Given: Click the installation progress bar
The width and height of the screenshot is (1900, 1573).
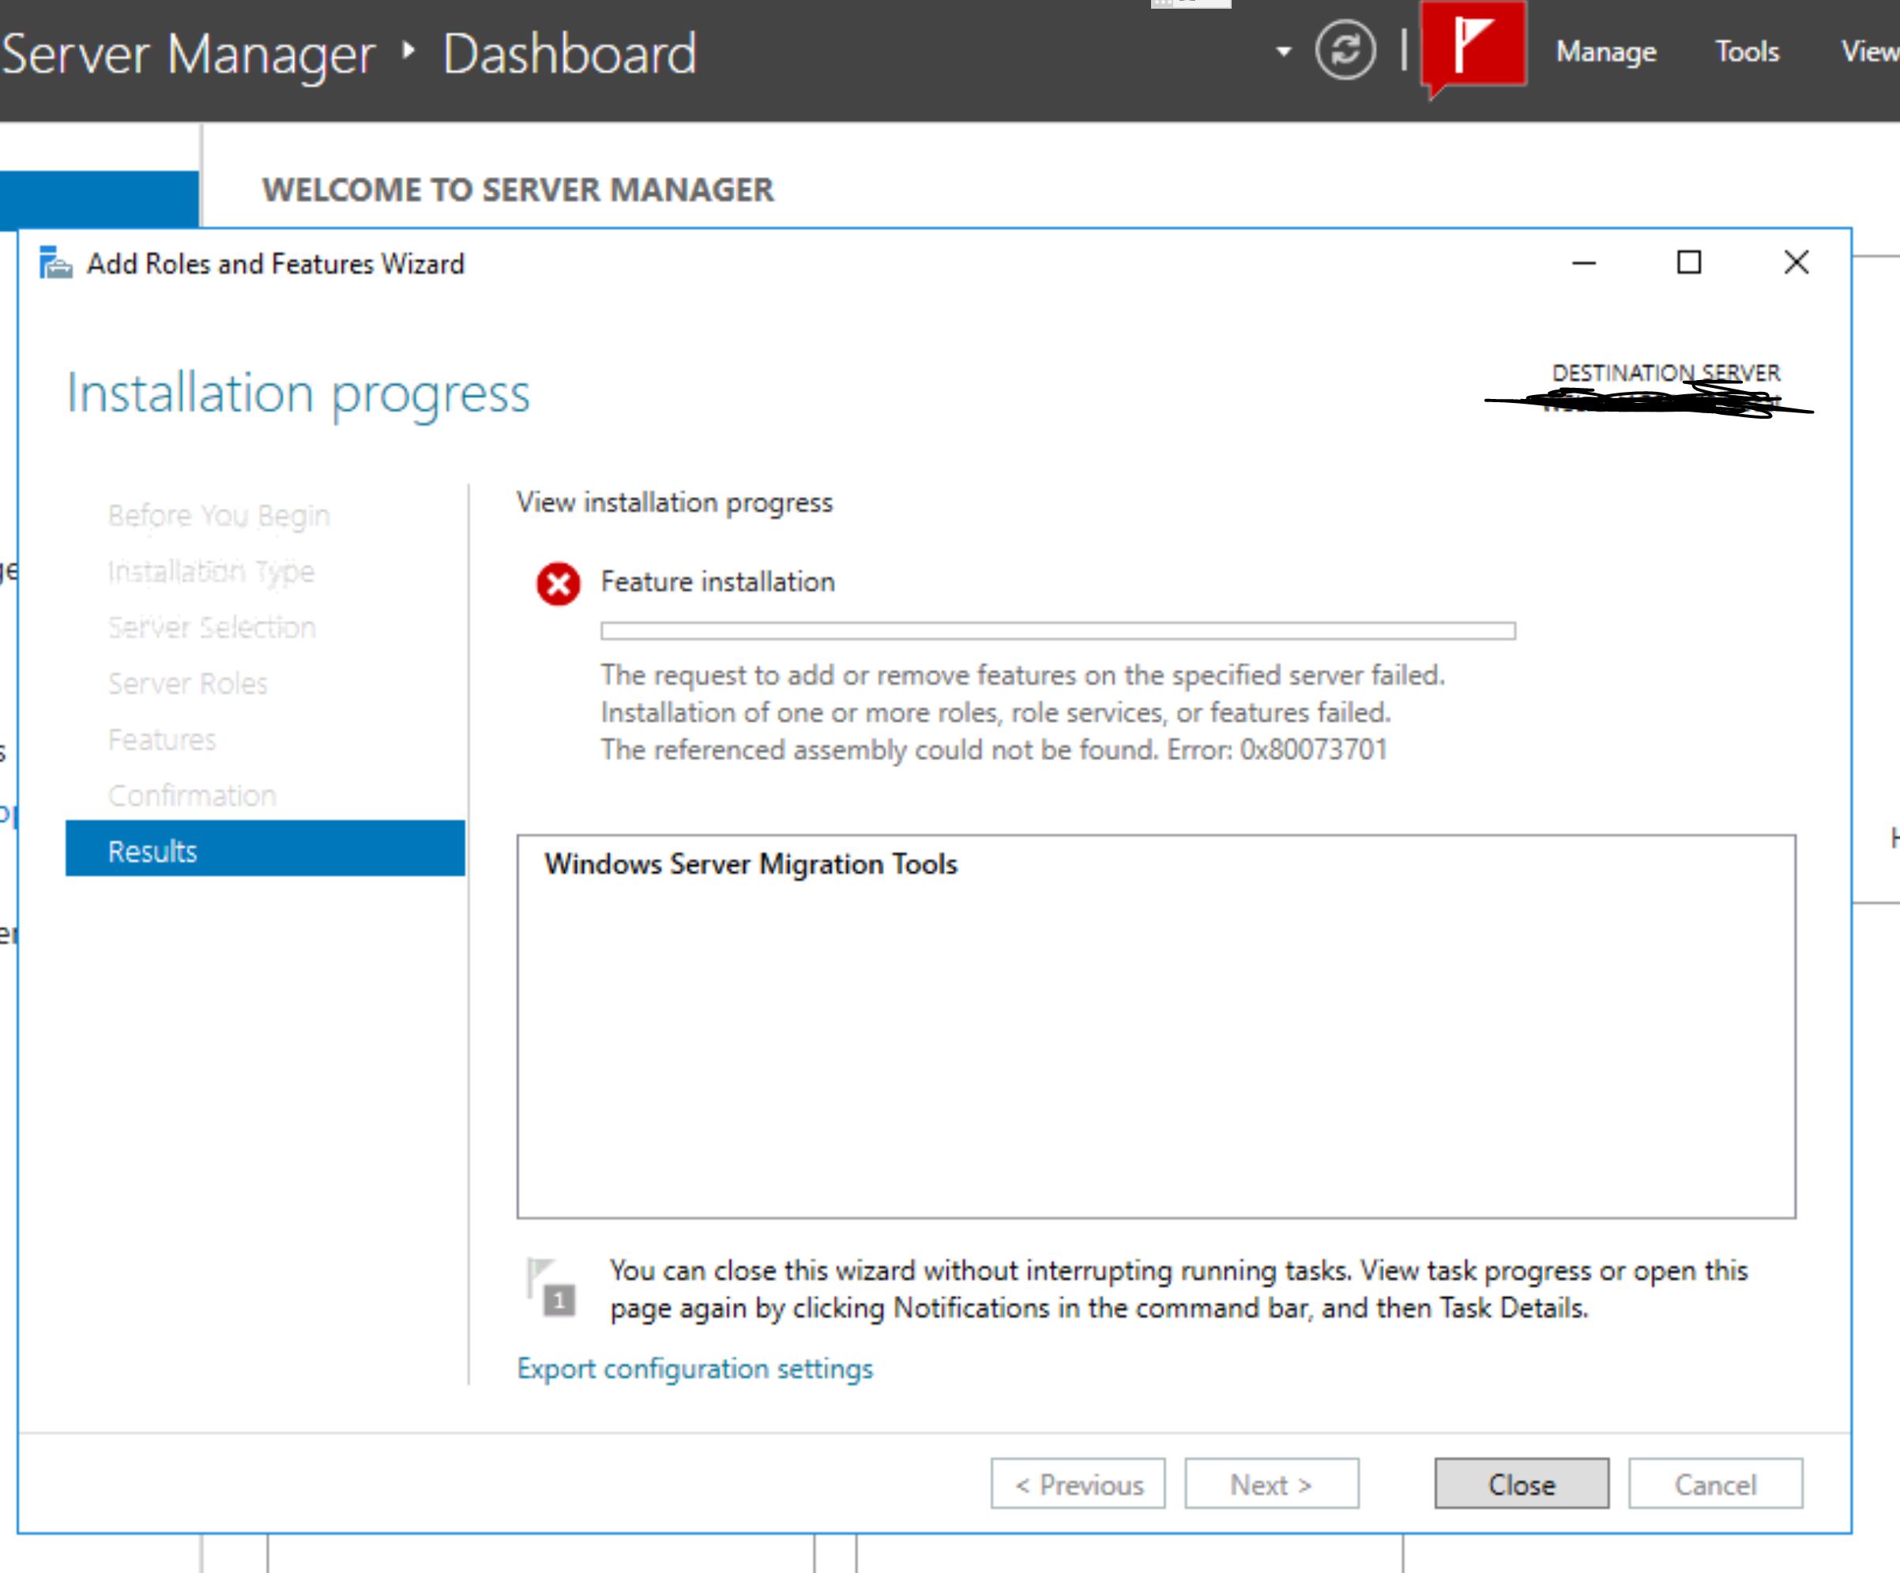Looking at the screenshot, I should coord(1058,630).
